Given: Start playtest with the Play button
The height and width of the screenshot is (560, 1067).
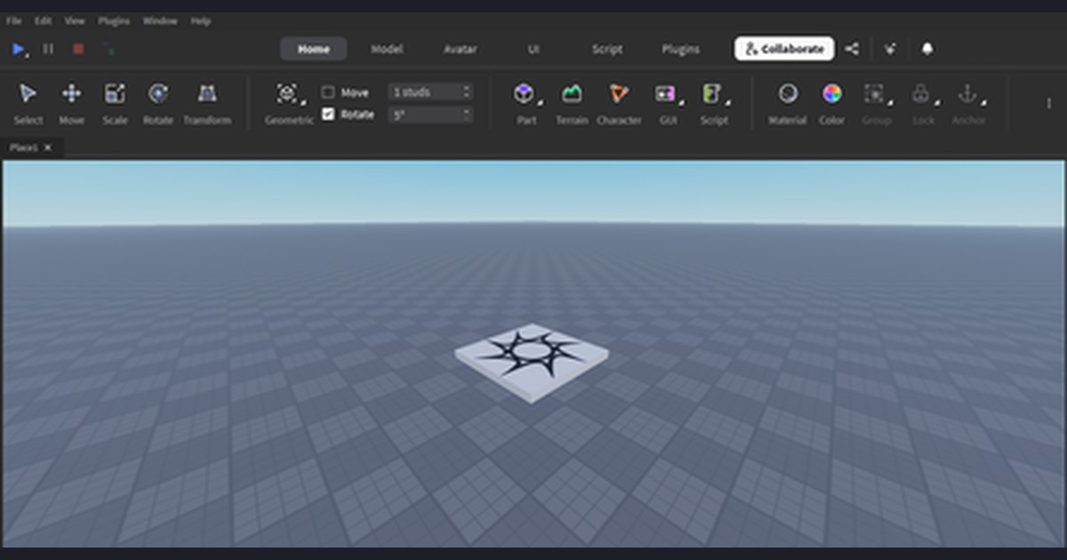Looking at the screenshot, I should point(18,49).
